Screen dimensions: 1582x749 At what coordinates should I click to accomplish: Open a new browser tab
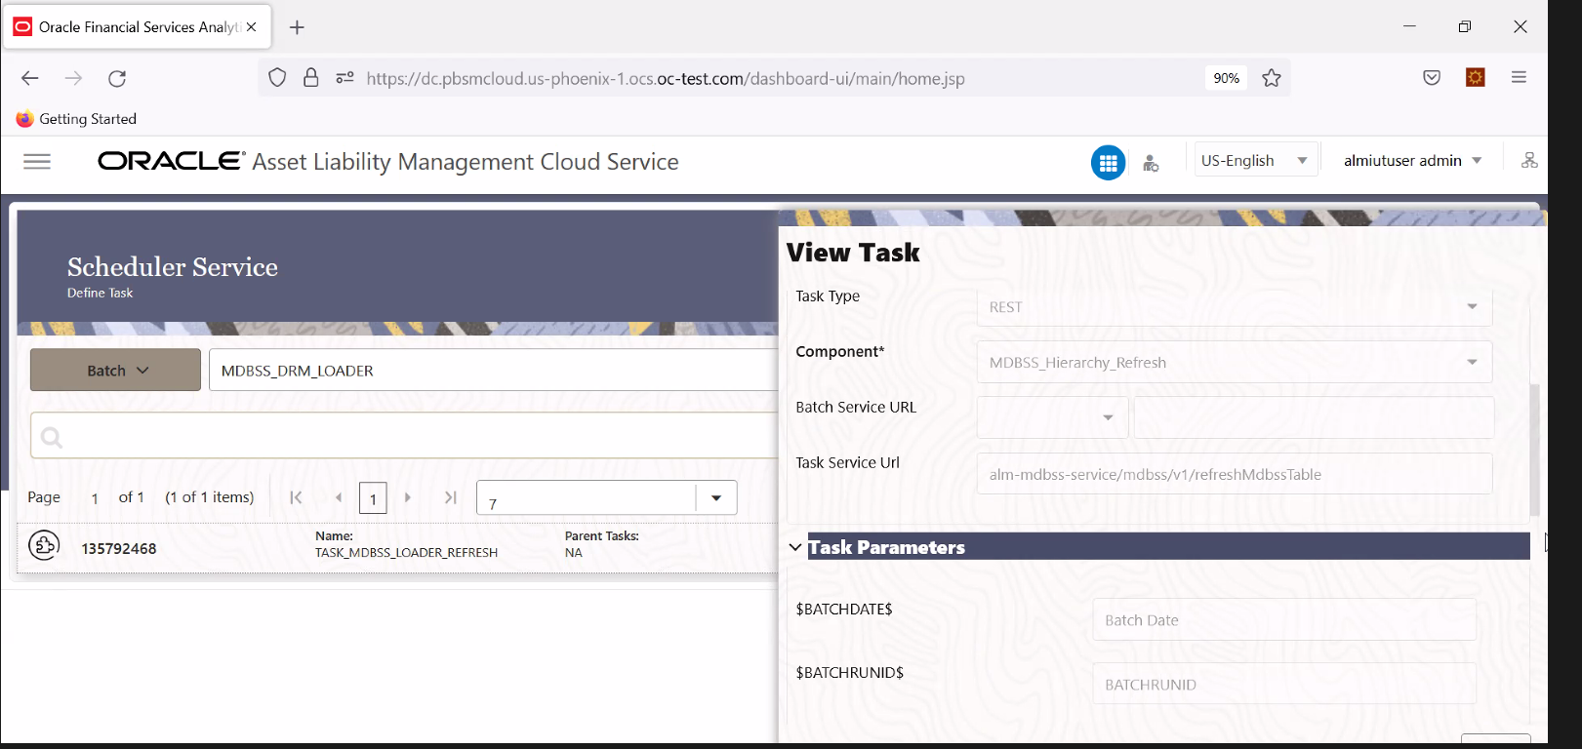[298, 27]
